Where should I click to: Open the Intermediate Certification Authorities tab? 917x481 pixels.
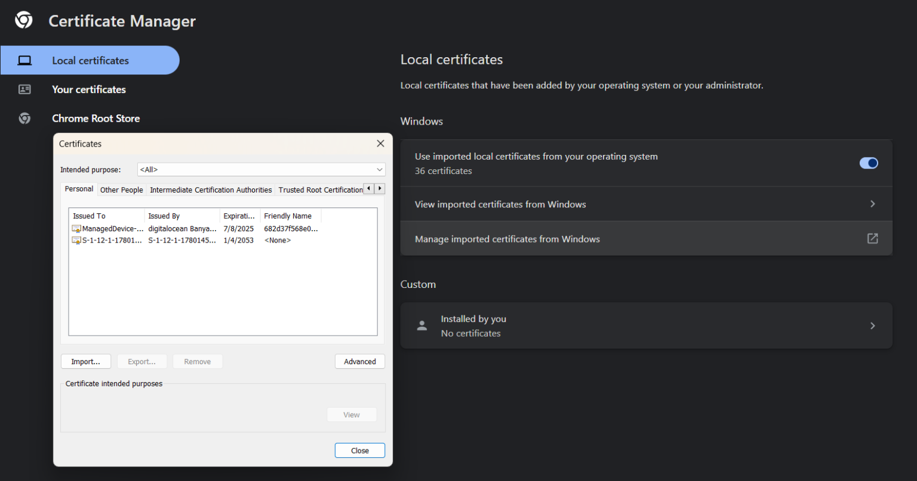[x=210, y=190]
